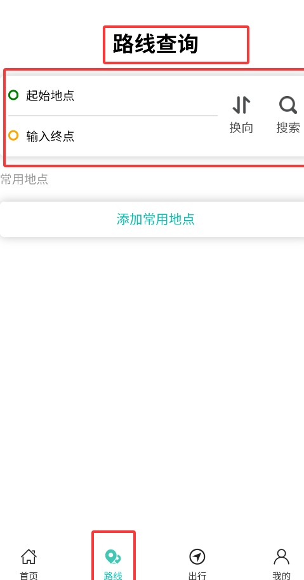Tap the swap direction arrows icon

coord(241,105)
